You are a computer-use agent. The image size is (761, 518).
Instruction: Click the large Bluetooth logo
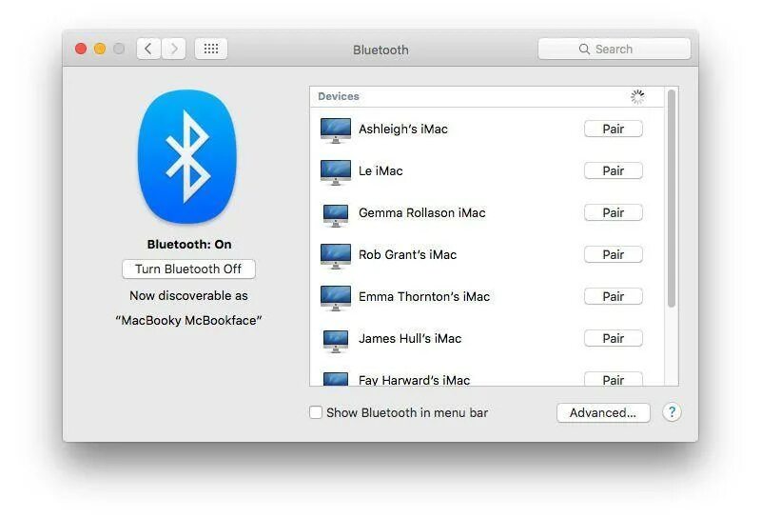187,156
